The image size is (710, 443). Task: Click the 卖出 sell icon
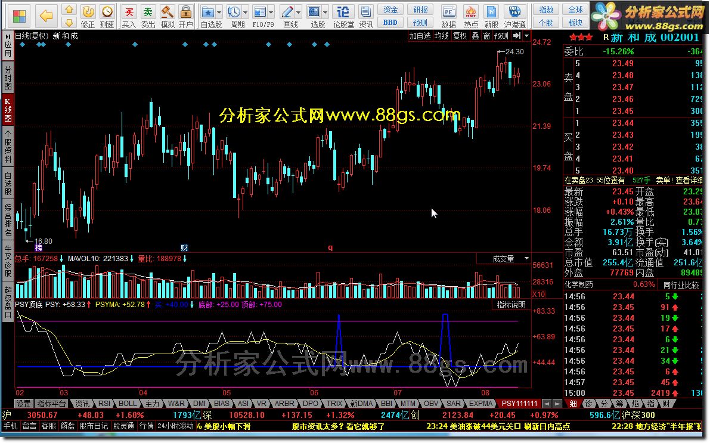pyautogui.click(x=148, y=16)
